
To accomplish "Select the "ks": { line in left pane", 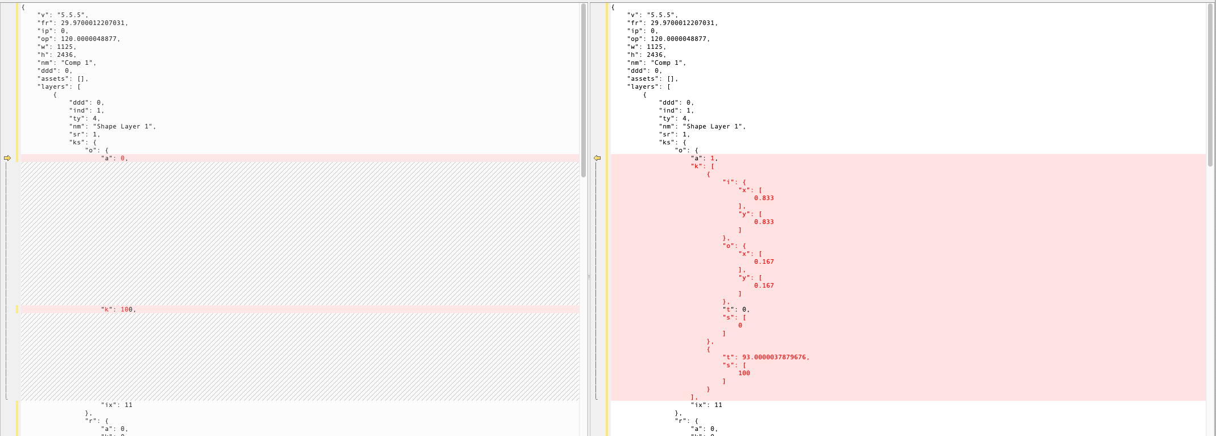I will click(x=83, y=142).
